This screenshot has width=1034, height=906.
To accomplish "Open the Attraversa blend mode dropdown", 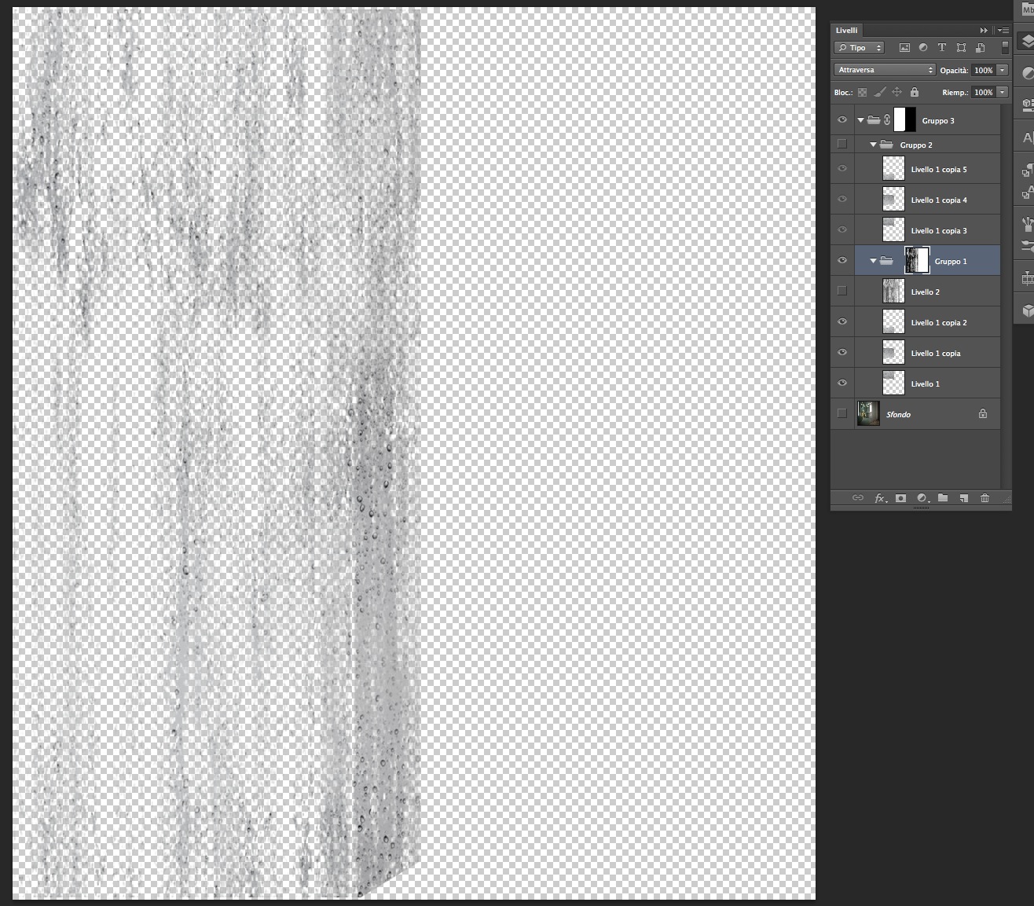I will coord(885,70).
